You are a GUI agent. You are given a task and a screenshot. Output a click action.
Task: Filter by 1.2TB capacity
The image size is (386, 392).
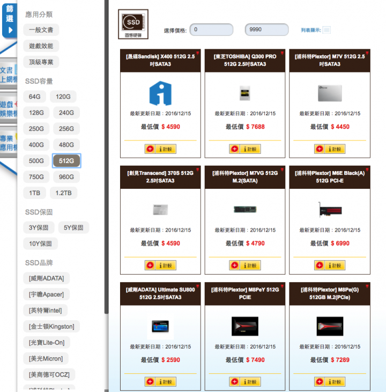pyautogui.click(x=63, y=193)
